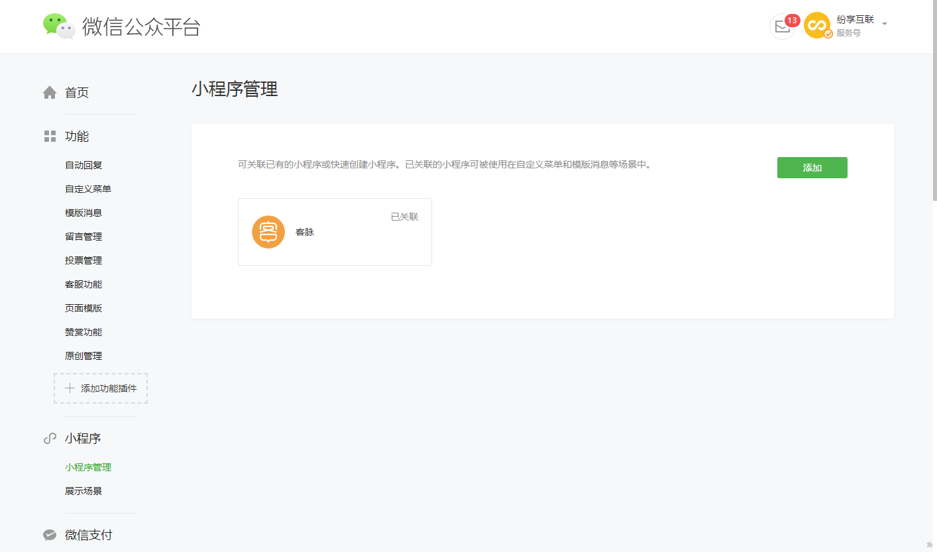
Task: Click the vertical page scrollbar
Action: 934,99
